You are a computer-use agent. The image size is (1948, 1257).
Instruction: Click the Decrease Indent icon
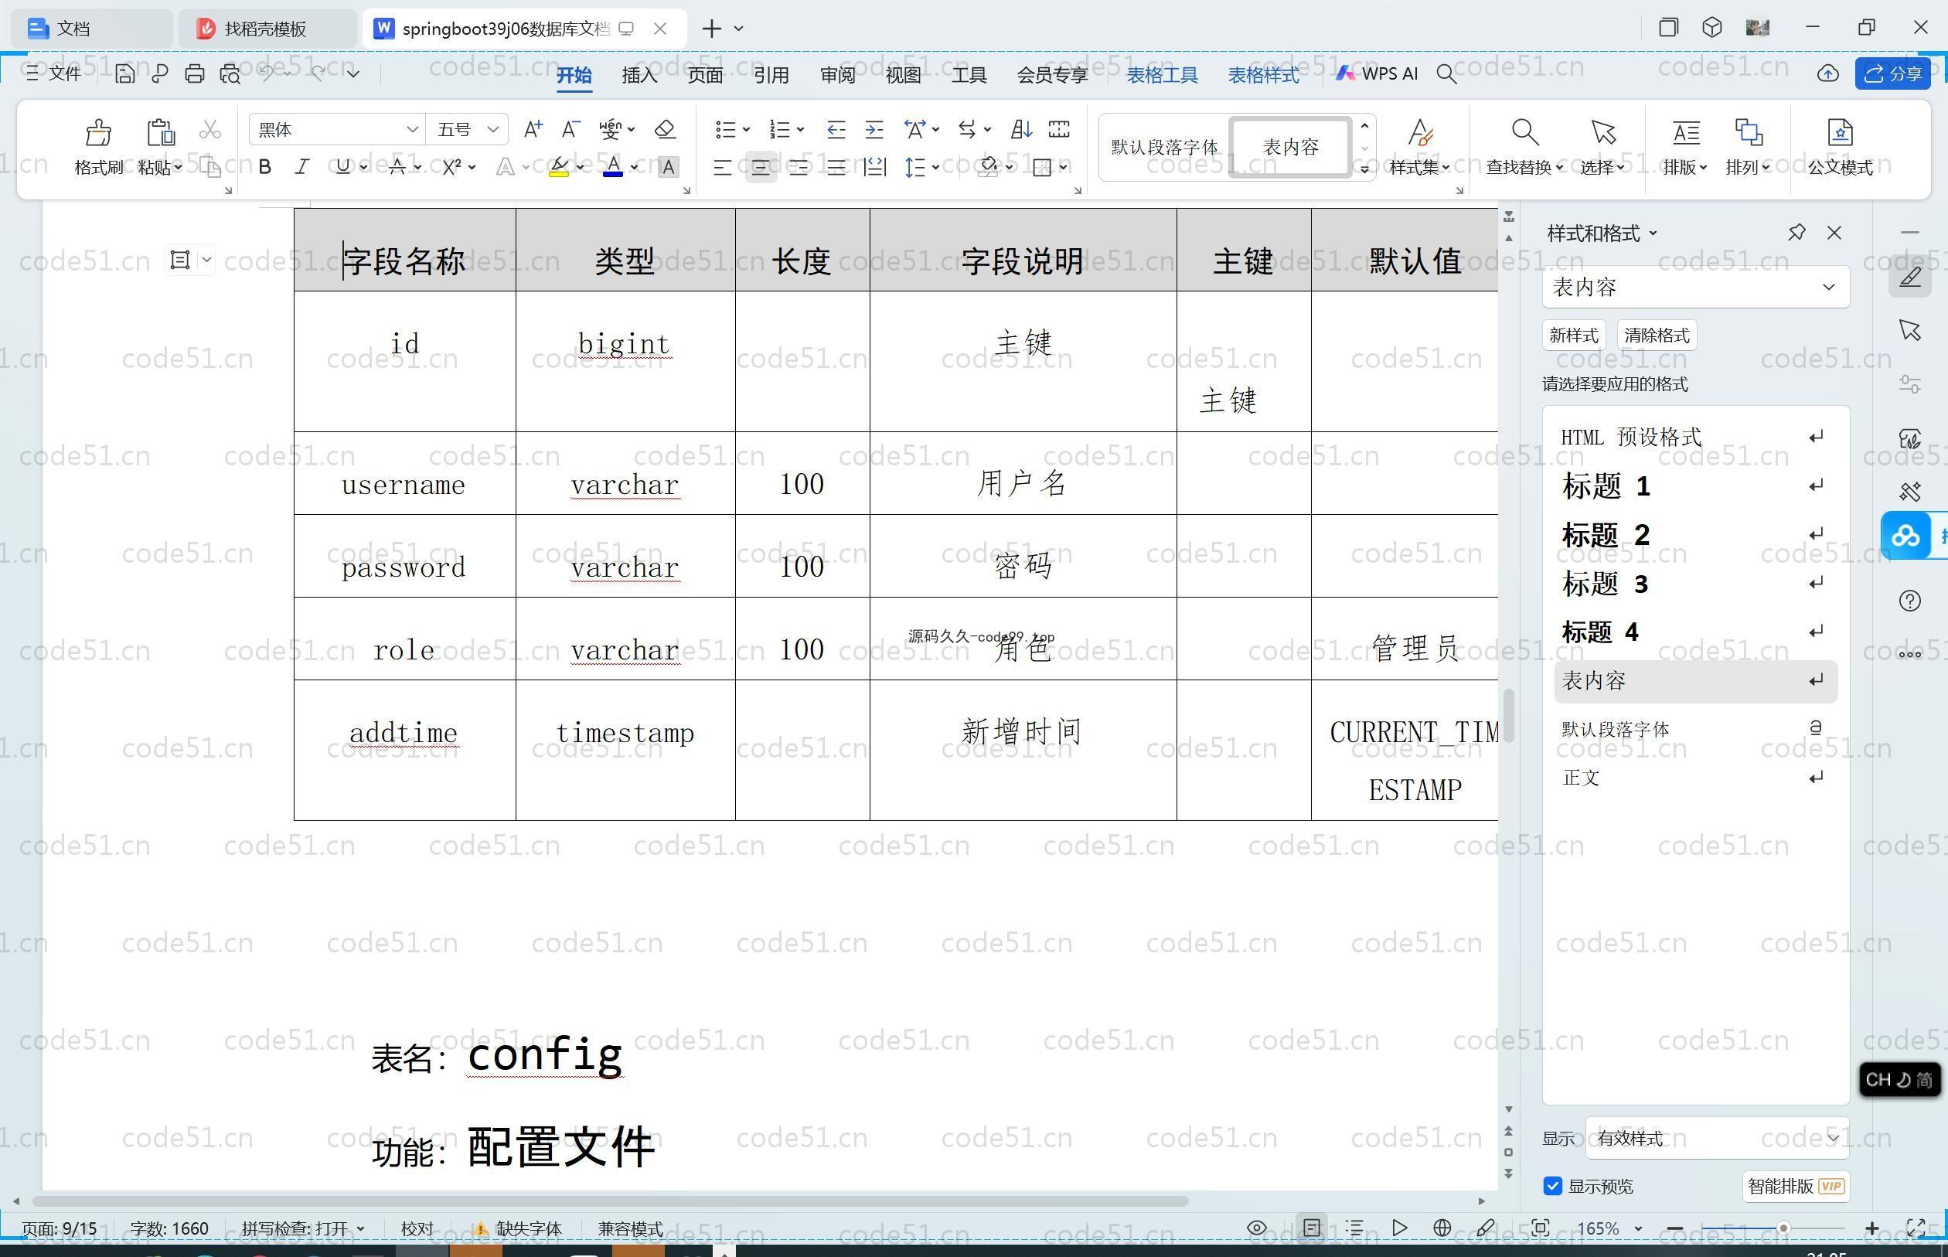click(x=836, y=129)
